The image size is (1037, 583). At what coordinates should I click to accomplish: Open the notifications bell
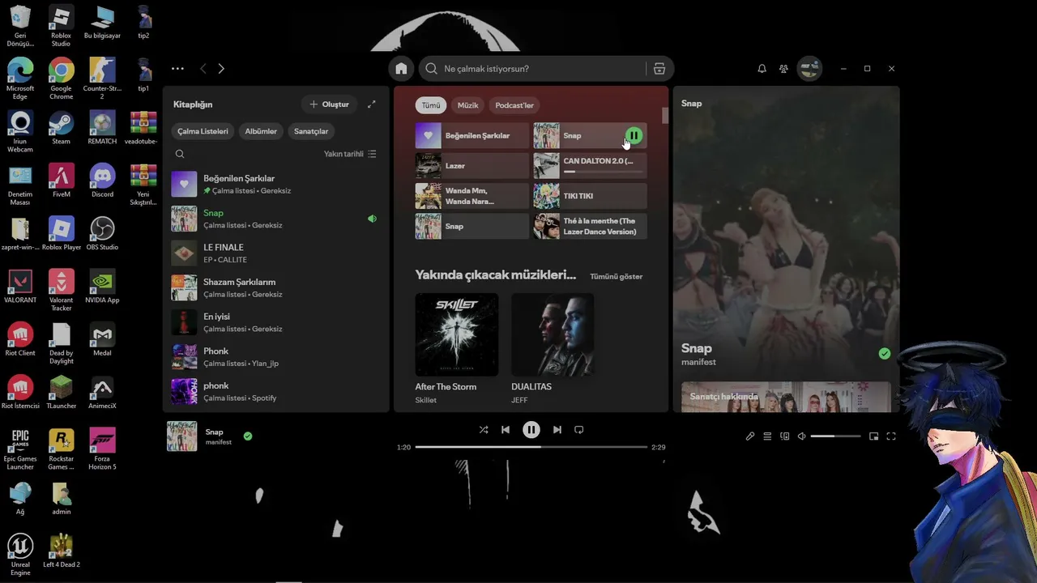click(x=762, y=69)
